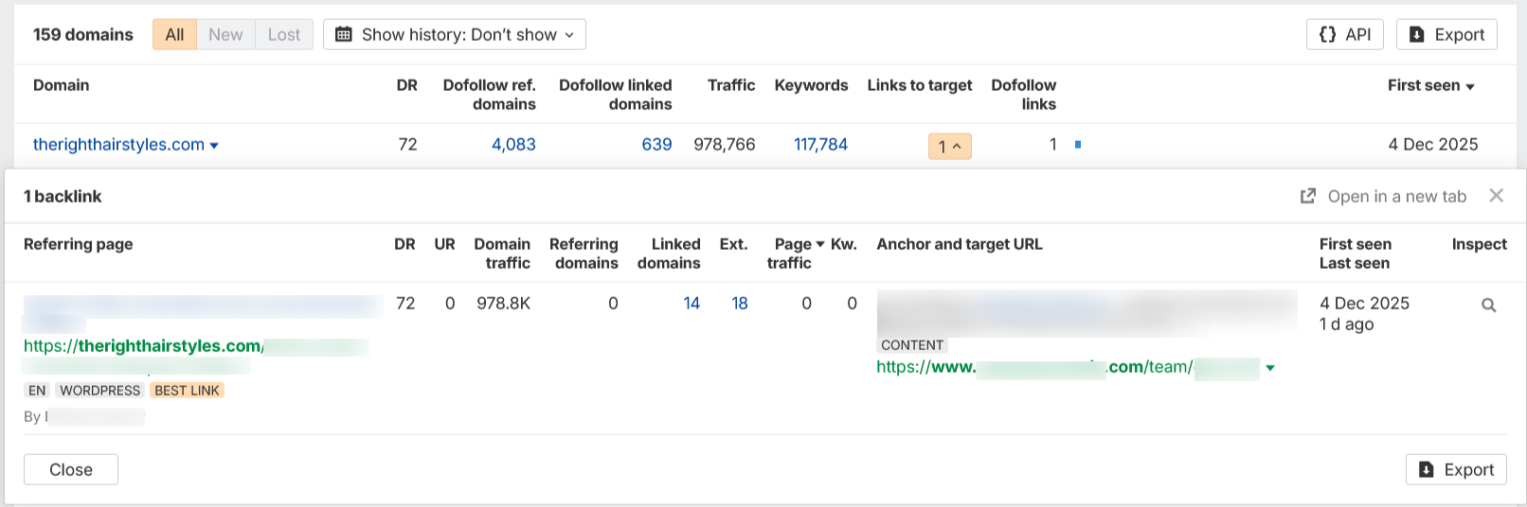
Task: Collapse the Links to target 1 toggle
Action: pos(949,147)
